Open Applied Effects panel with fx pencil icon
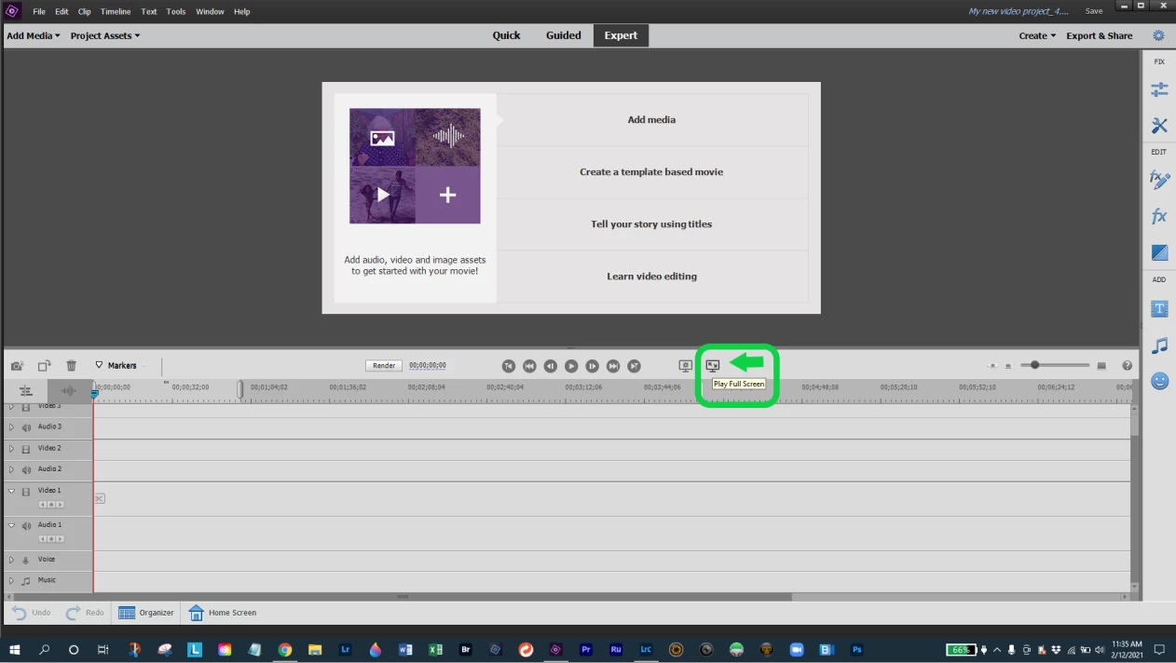The width and height of the screenshot is (1176, 663). pyautogui.click(x=1159, y=179)
